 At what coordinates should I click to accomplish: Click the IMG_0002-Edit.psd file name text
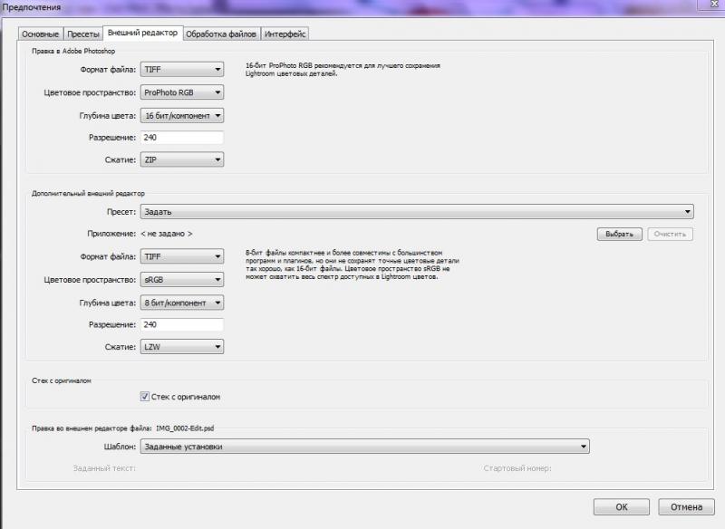[185, 428]
